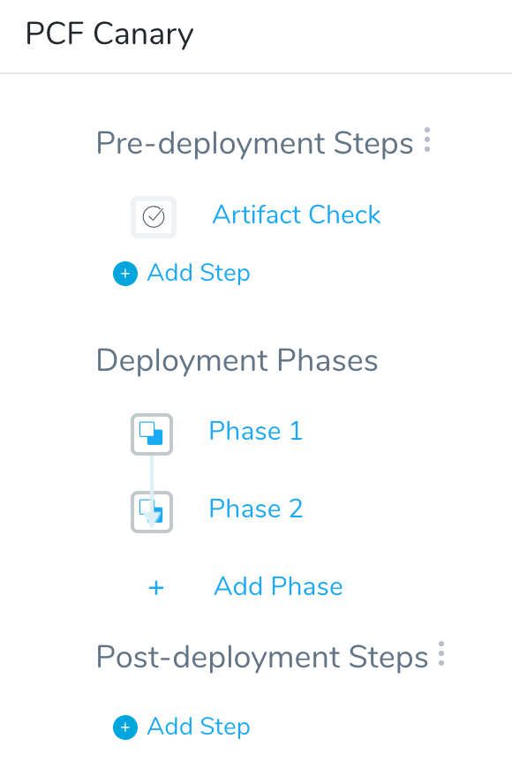Open the Artifact Check step
The image size is (512, 784).
(x=297, y=215)
